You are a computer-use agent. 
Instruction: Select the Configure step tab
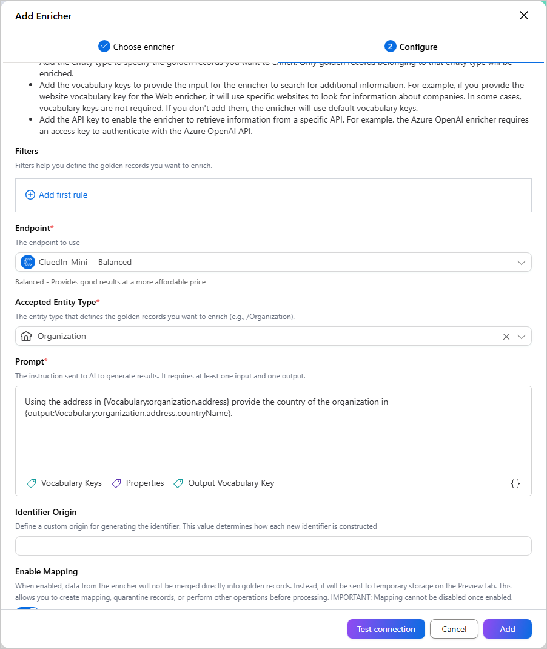pyautogui.click(x=411, y=46)
